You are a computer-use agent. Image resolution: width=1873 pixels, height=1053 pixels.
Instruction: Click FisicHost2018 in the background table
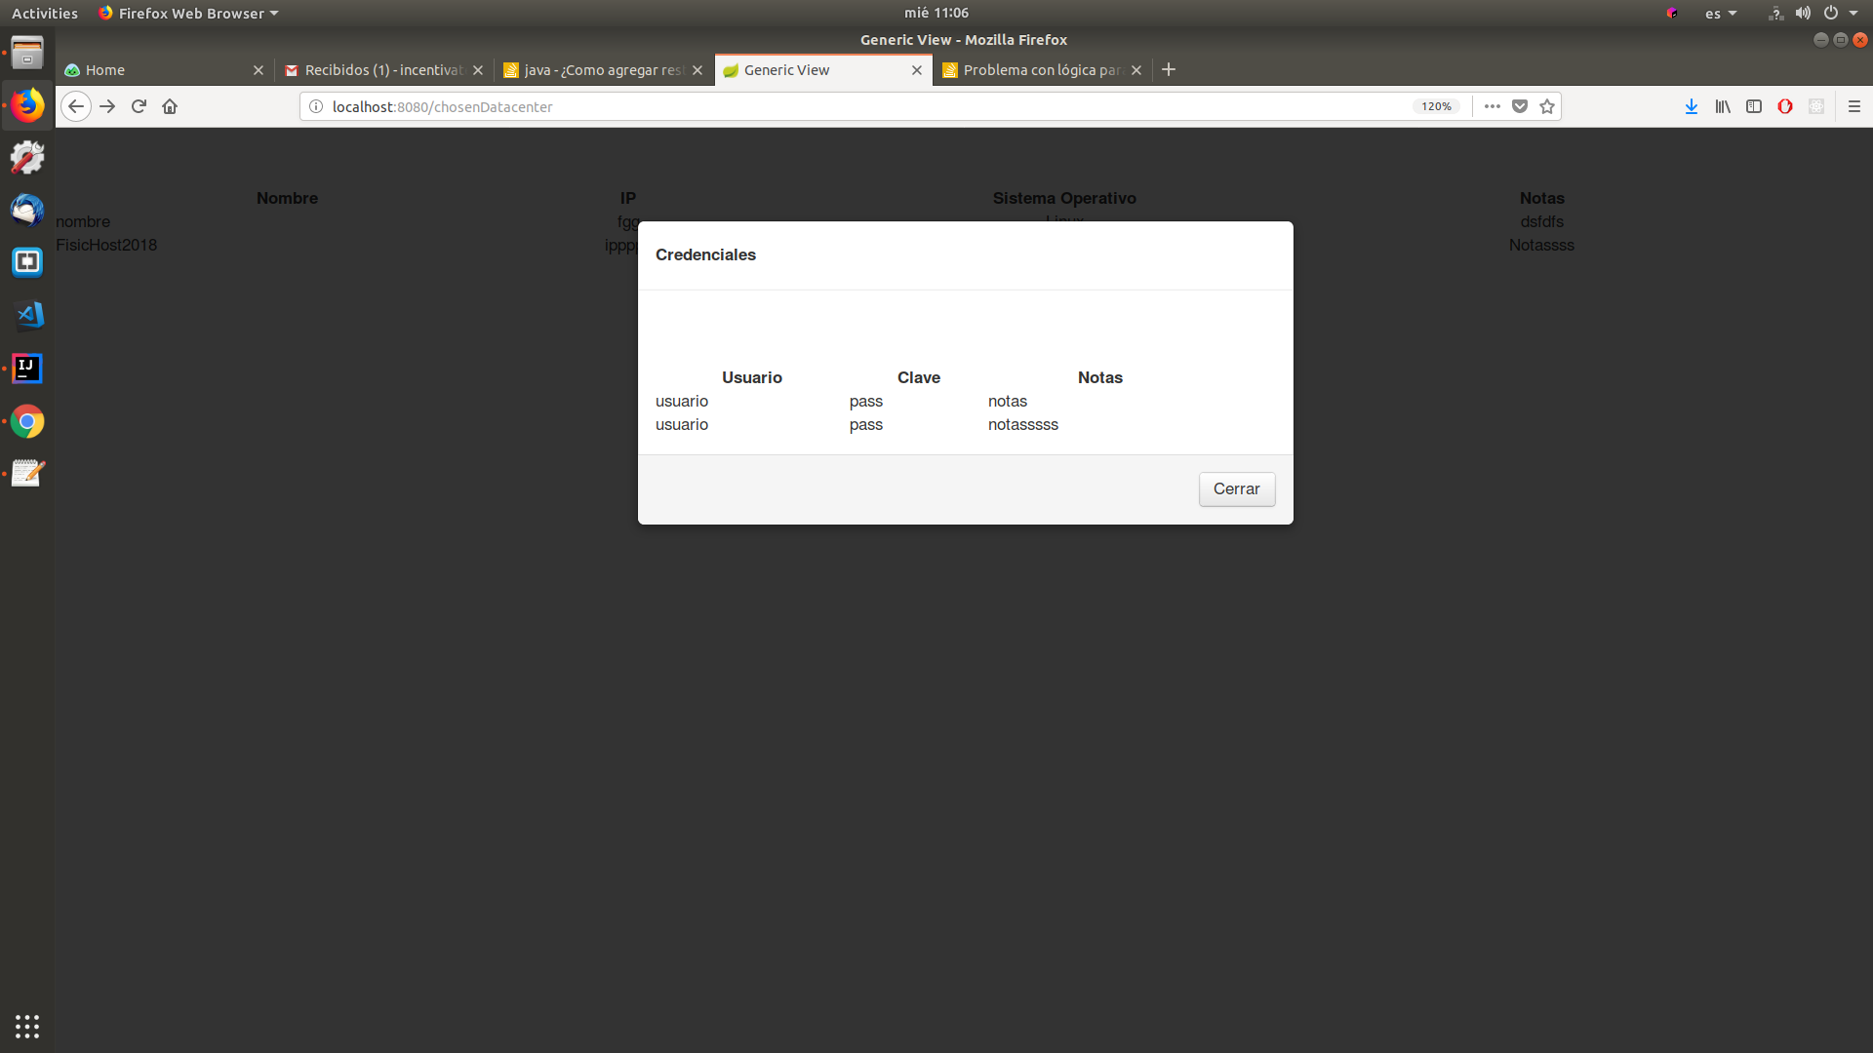pos(106,245)
